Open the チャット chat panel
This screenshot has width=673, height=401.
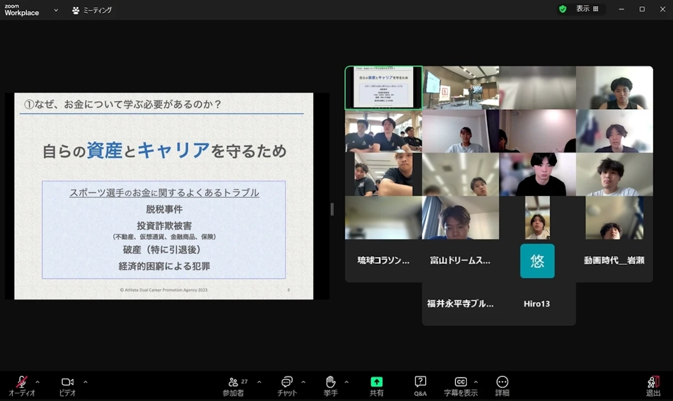(x=287, y=386)
